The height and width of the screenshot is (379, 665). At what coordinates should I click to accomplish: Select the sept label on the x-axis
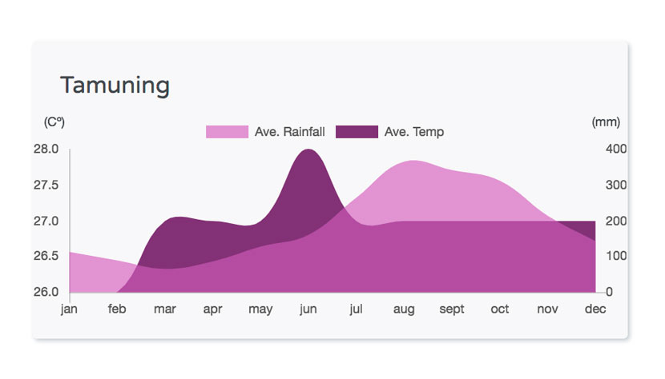point(452,309)
